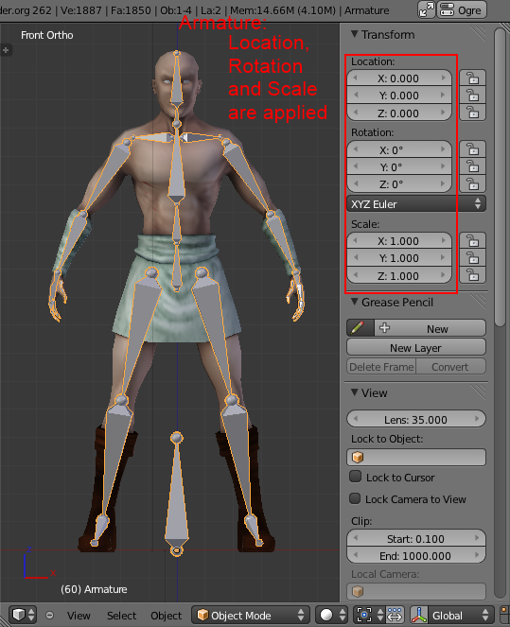Viewport: 510px width, 627px height.
Task: Toggle the Rotation X lock
Action: click(x=472, y=149)
